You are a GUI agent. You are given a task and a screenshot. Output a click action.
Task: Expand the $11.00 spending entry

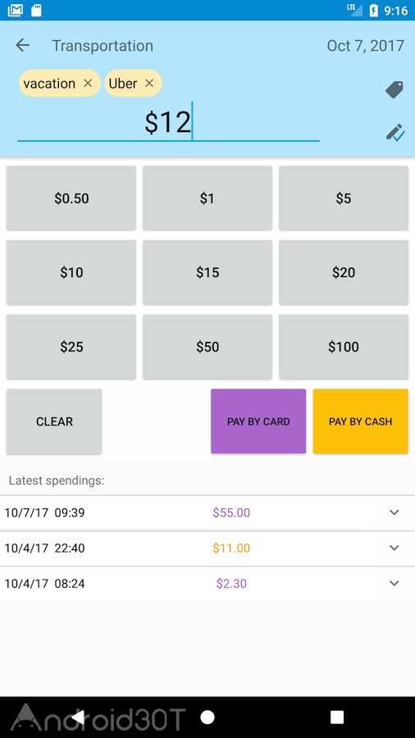coord(394,548)
